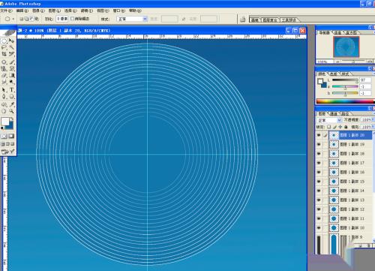
Task: Hide layer 图层 1 副本 19
Action: tap(319, 144)
